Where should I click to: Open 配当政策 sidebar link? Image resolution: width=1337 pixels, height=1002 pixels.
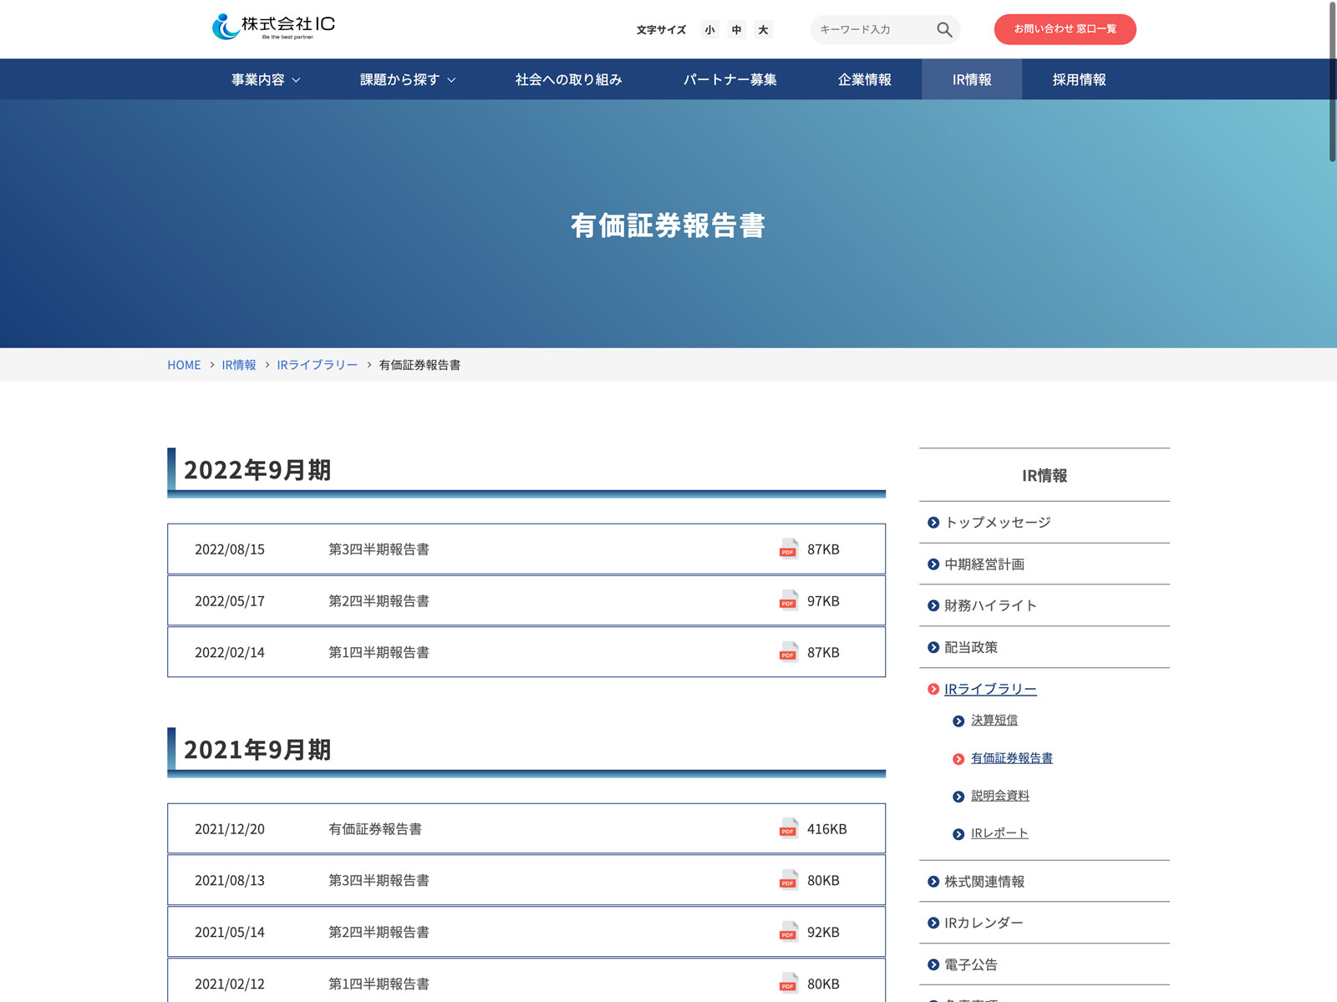[x=971, y=647]
